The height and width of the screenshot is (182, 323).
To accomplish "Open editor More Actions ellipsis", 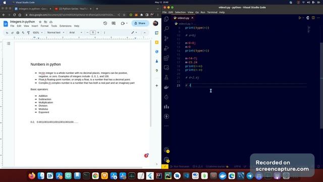I will pyautogui.click(x=318, y=18).
